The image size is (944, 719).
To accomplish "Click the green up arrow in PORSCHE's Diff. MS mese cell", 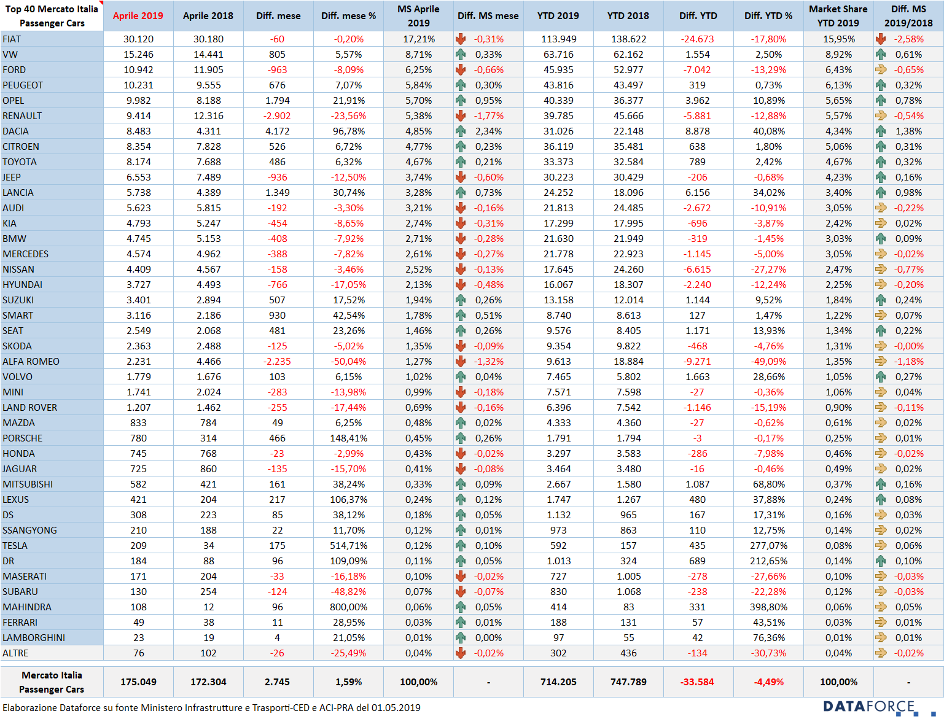I will pos(461,438).
